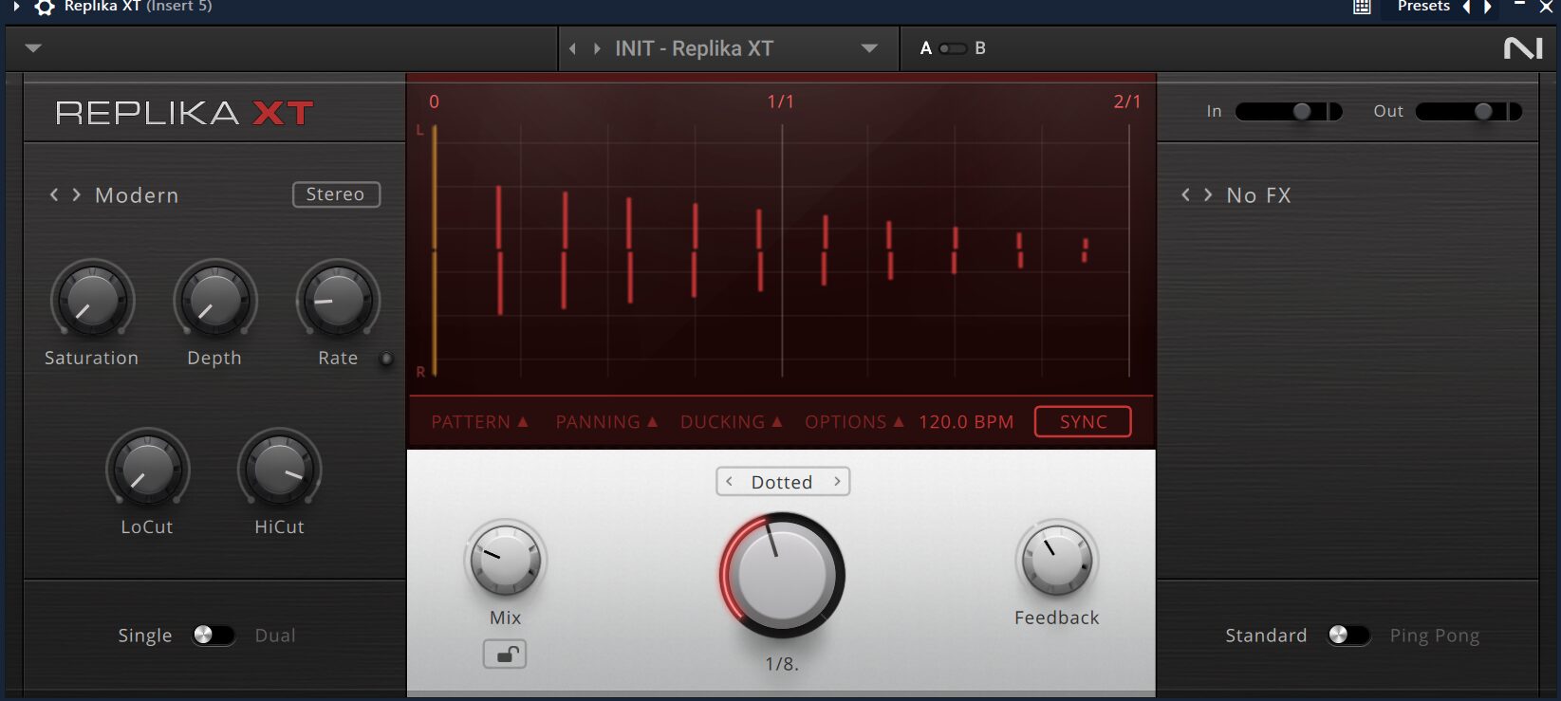The height and width of the screenshot is (701, 1561).
Task: Open the INIT - Replika XT preset dropdown
Action: point(868,48)
